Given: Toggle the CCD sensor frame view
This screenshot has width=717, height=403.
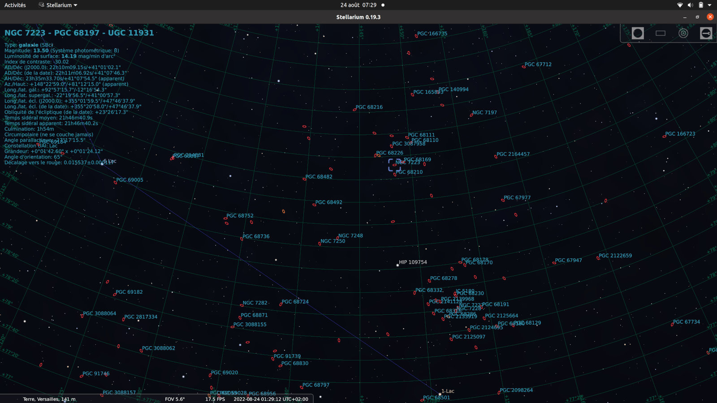Looking at the screenshot, I should click(x=661, y=33).
